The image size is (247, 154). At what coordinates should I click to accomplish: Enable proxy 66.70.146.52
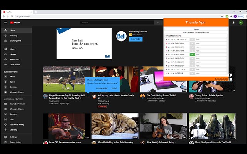[192, 66]
